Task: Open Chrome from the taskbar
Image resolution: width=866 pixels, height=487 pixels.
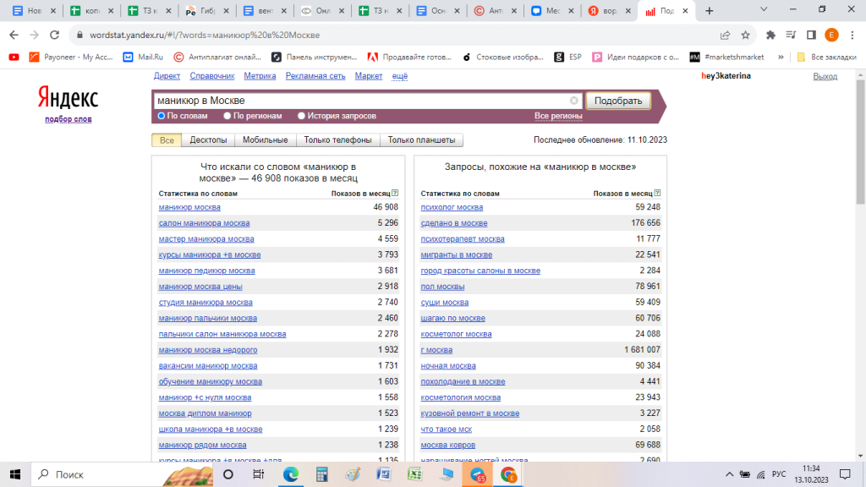Action: click(508, 474)
